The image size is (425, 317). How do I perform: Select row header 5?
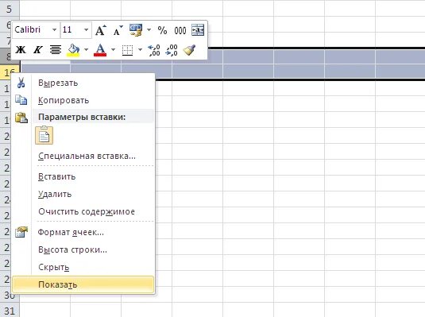pos(10,9)
